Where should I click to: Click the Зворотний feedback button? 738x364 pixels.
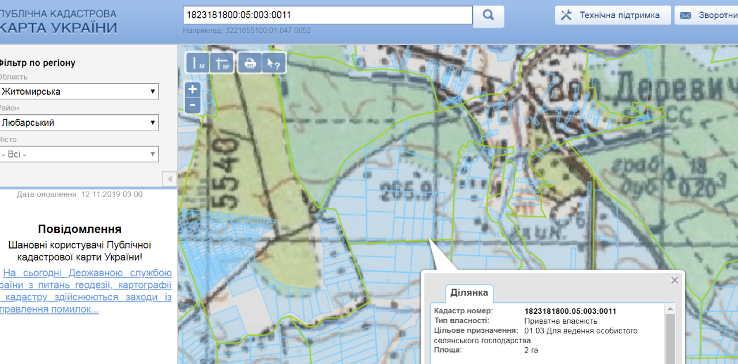click(708, 16)
